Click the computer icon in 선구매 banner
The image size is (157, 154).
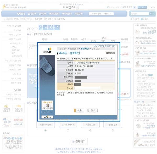[x=138, y=64]
